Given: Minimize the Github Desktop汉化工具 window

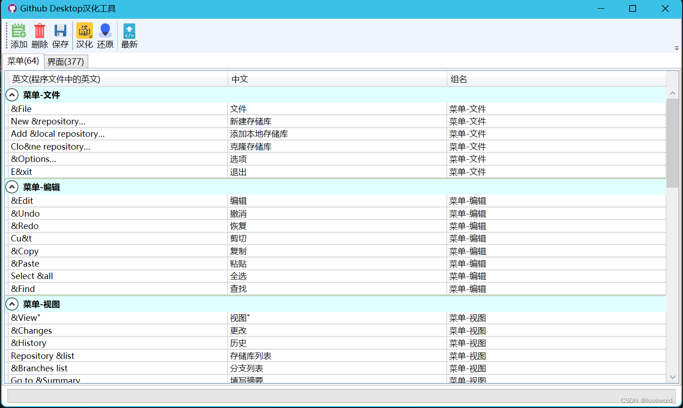Looking at the screenshot, I should tap(601, 9).
